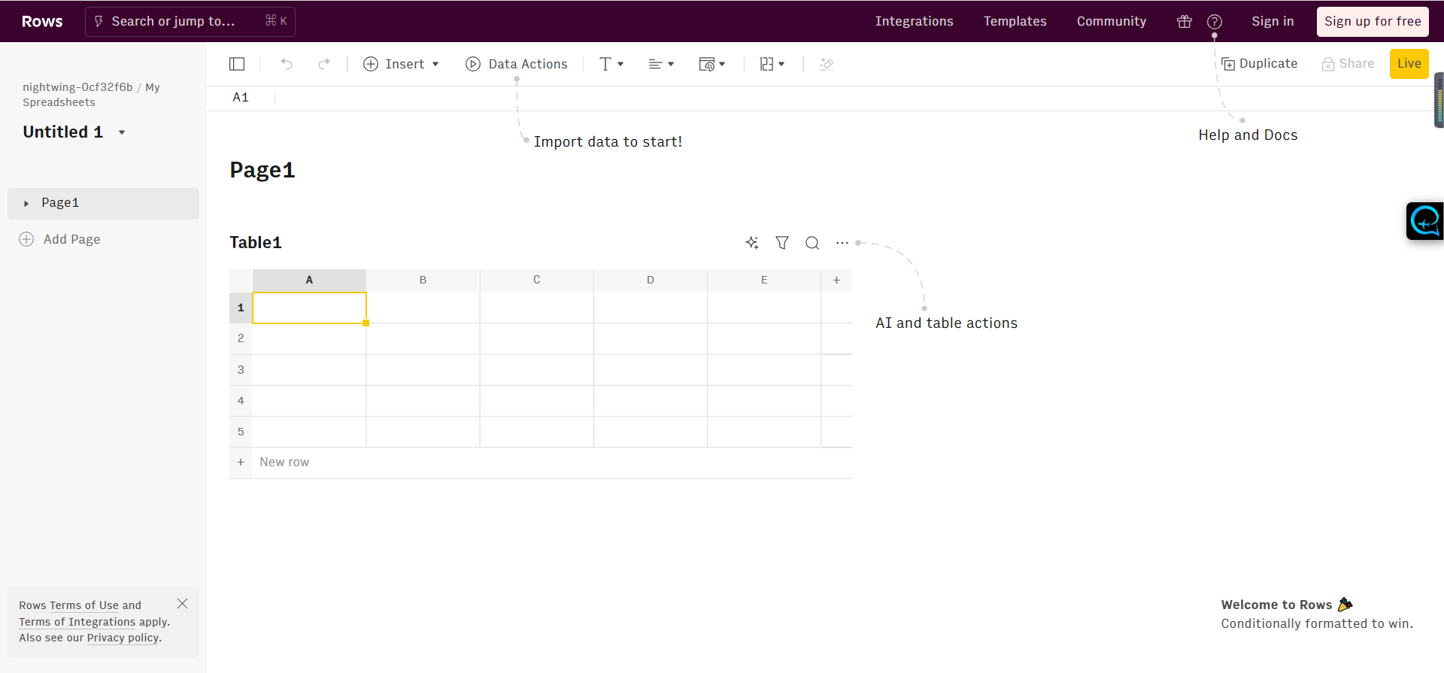Click the clear formatting eraser icon

[x=827, y=64]
